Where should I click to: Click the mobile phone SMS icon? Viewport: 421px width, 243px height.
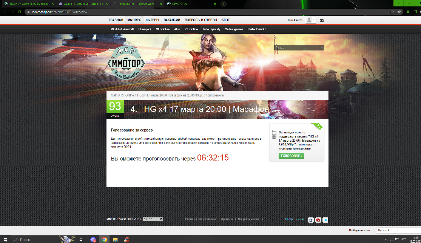point(274,134)
